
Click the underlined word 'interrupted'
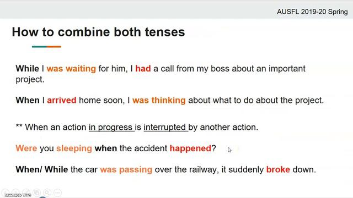pyautogui.click(x=164, y=127)
